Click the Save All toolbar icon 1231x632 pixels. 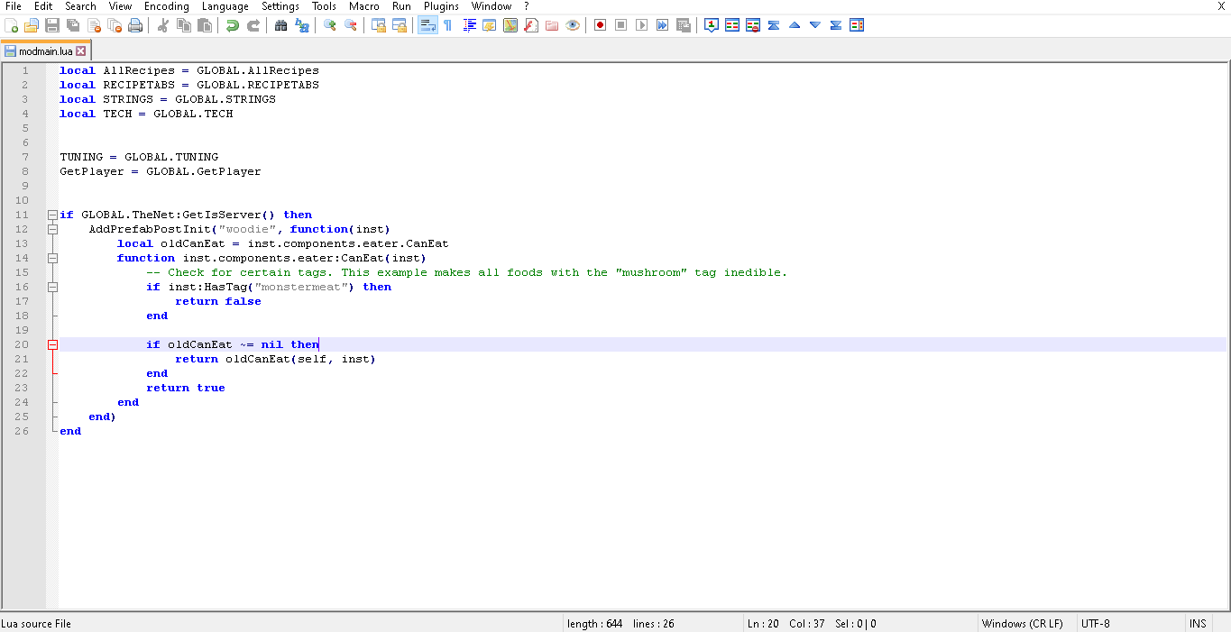(x=73, y=25)
